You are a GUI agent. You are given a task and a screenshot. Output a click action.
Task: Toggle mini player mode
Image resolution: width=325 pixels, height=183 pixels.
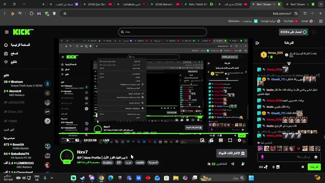pos(202,140)
